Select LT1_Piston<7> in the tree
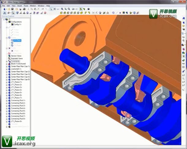This screenshot has width=187, height=149. (17, 98)
